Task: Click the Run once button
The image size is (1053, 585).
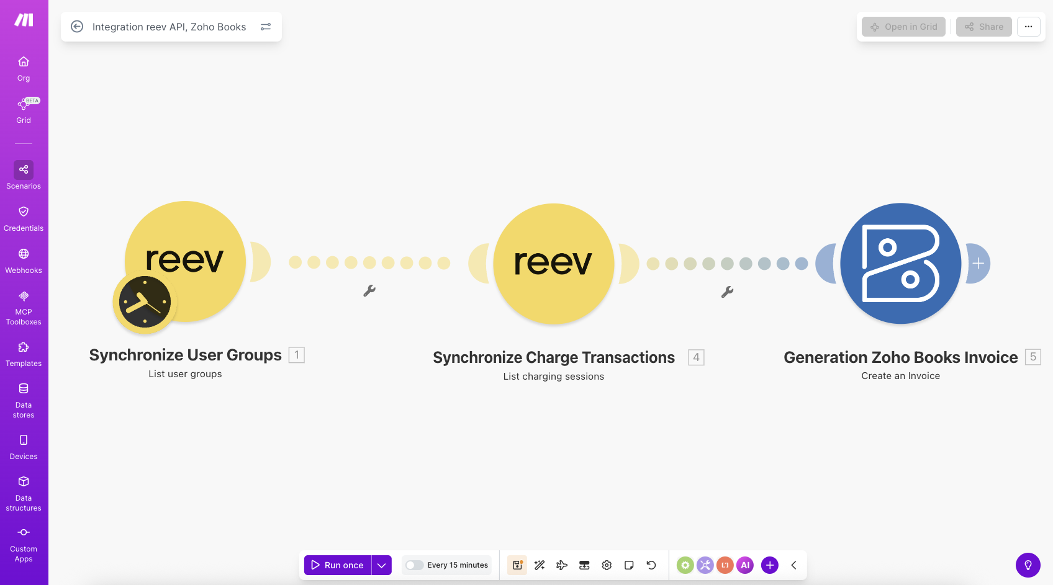Action: (338, 565)
